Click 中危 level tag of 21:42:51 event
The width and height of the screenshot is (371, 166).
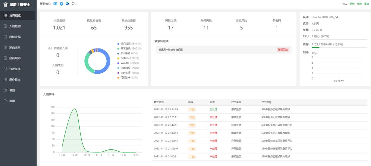pyautogui.click(x=192, y=125)
